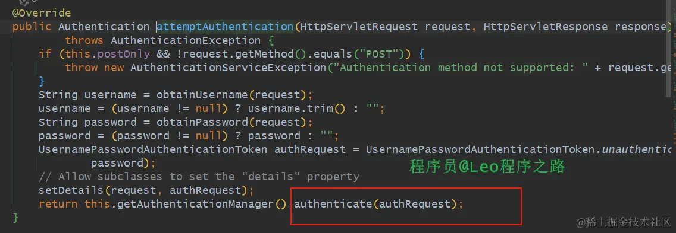Click the public keyword of the method
Screen dimensions: 676x233
click(x=32, y=27)
